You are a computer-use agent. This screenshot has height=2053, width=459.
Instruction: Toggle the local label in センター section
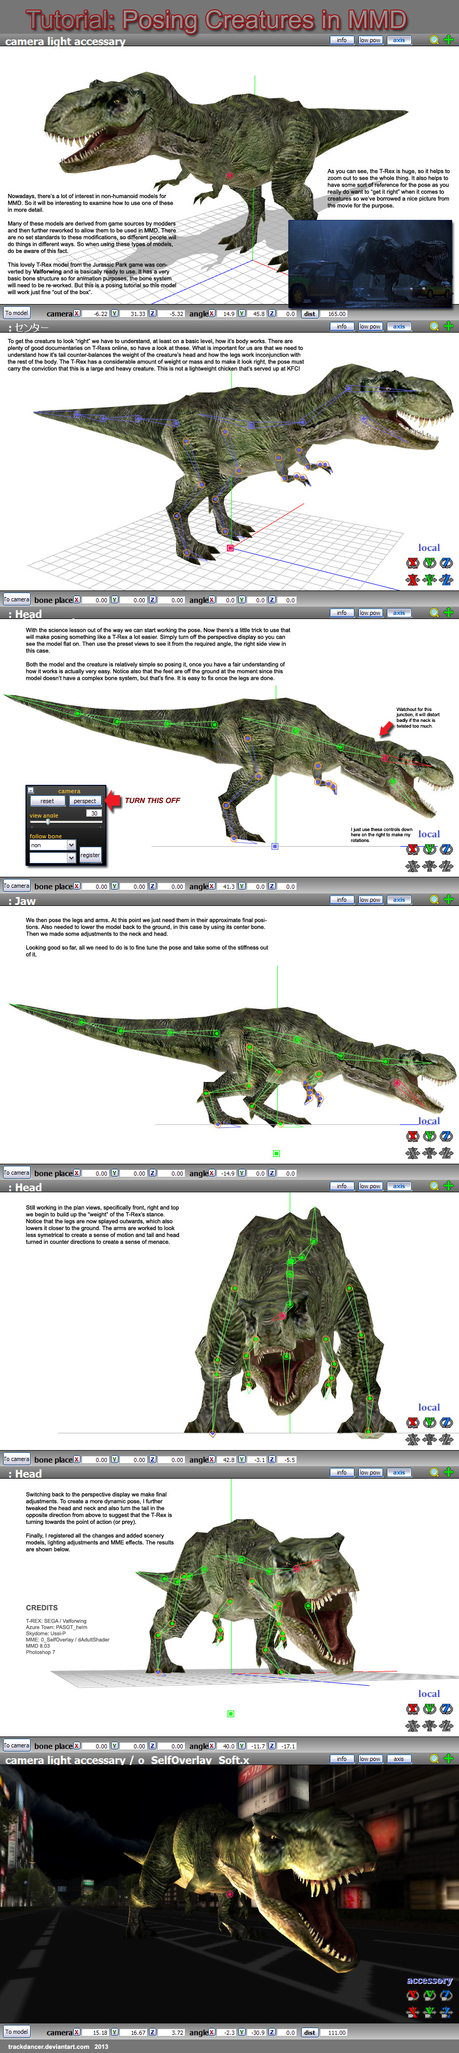pyautogui.click(x=429, y=547)
